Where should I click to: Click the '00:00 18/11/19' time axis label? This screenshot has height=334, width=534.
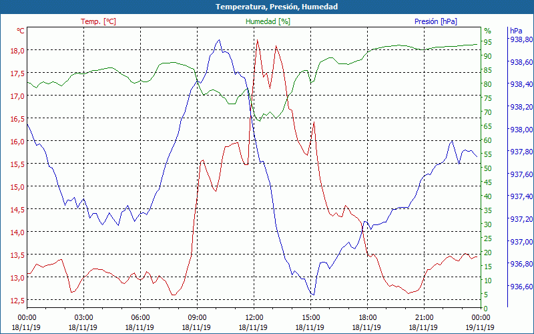(x=27, y=323)
